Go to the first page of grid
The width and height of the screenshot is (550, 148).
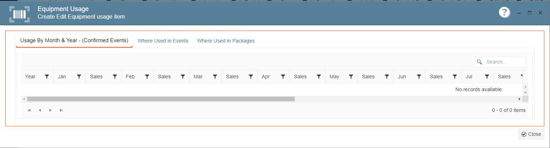click(29, 110)
